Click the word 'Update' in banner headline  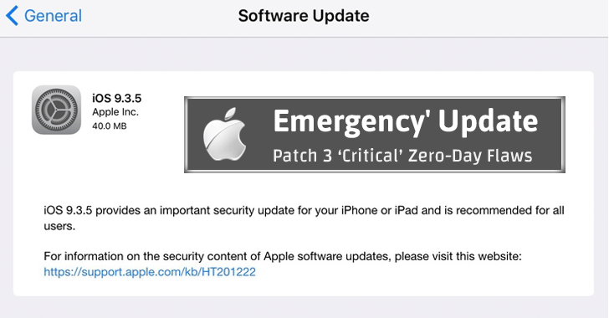(x=489, y=122)
